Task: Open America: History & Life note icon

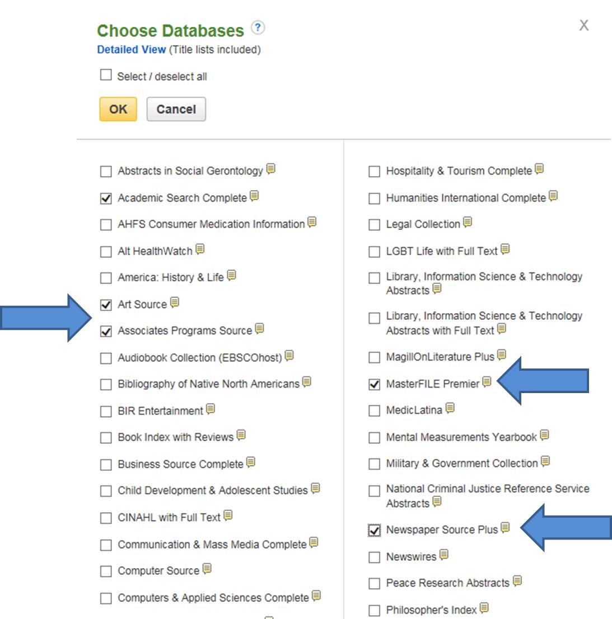Action: coord(232,275)
